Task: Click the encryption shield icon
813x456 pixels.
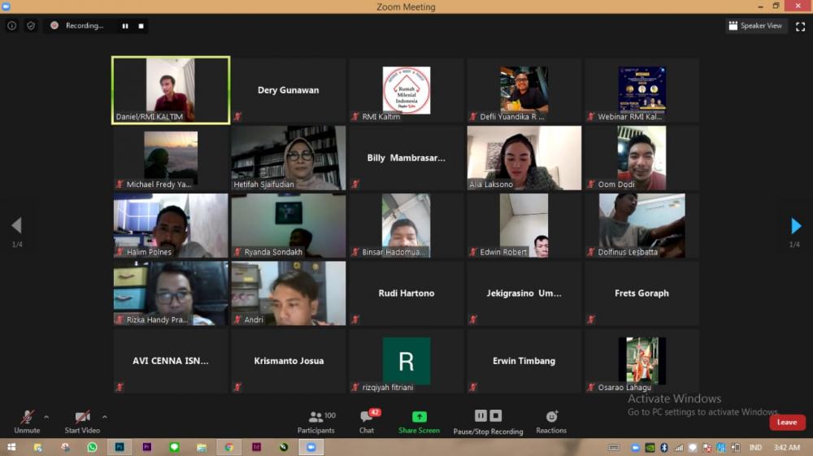Action: [31, 25]
